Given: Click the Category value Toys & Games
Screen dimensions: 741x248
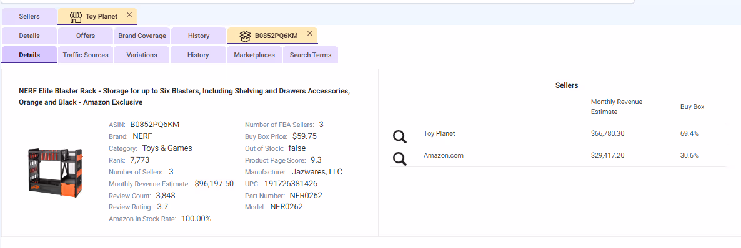Looking at the screenshot, I should pyautogui.click(x=167, y=148).
